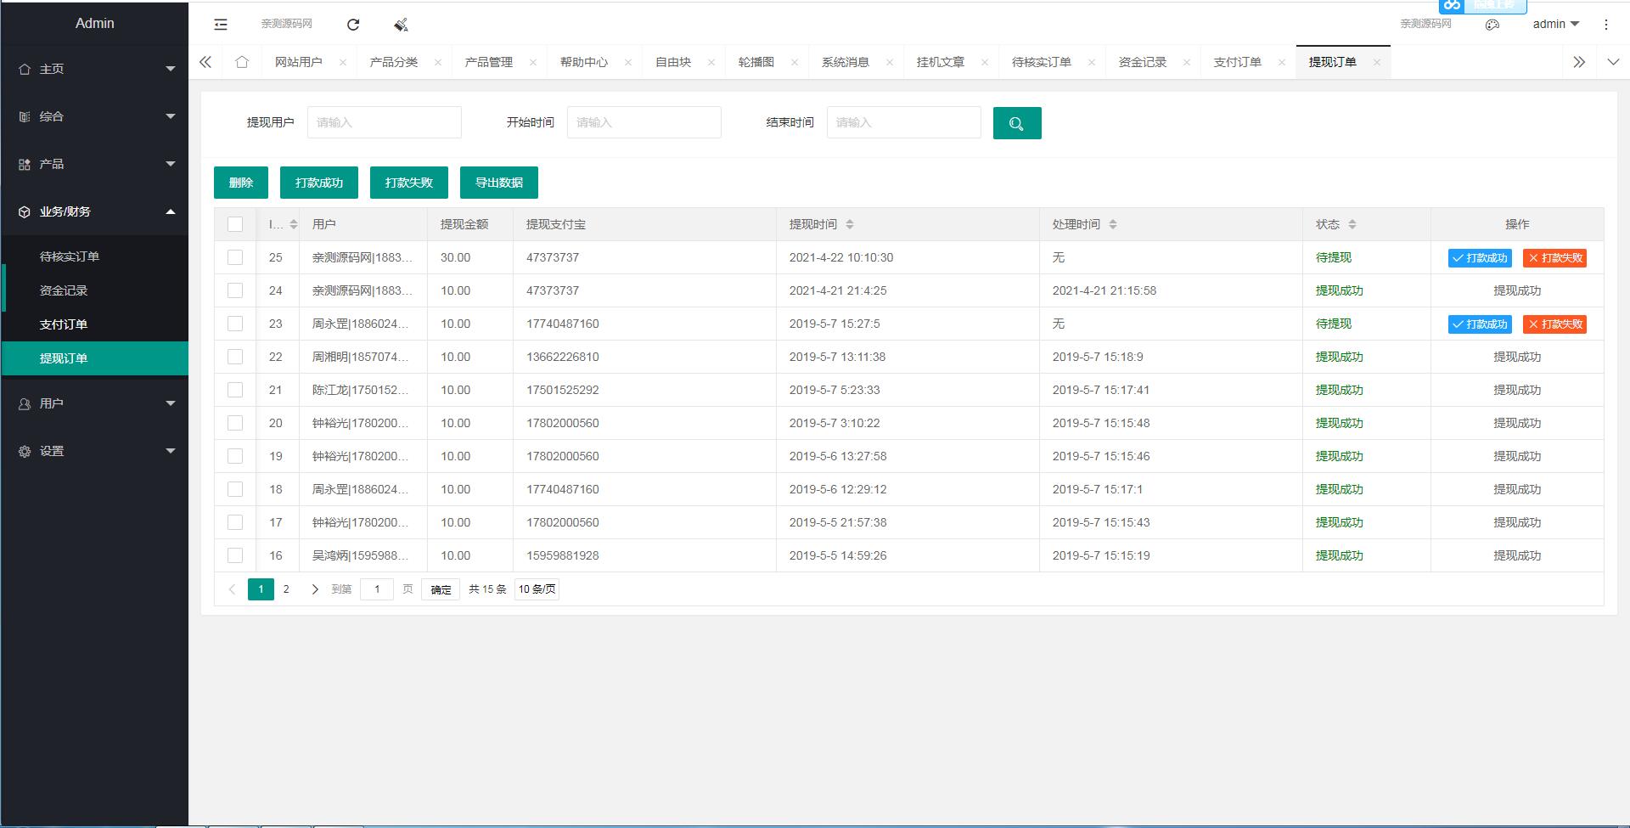Click the refresh page icon
This screenshot has width=1630, height=828.
tap(353, 25)
